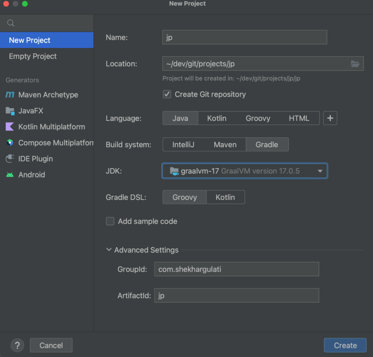Select New Project in the sidebar
Image resolution: width=373 pixels, height=357 pixels.
coord(30,40)
